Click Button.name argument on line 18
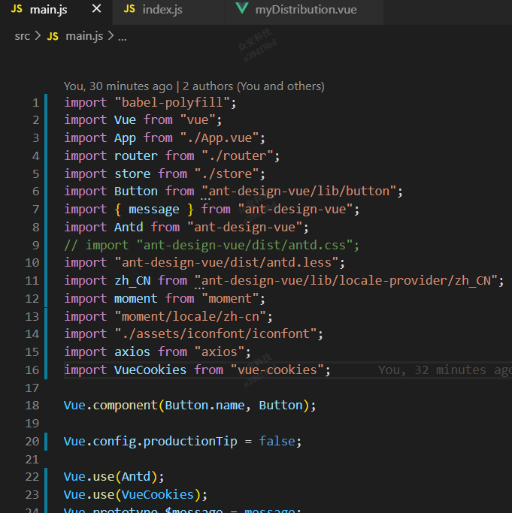The image size is (512, 513). click(204, 406)
